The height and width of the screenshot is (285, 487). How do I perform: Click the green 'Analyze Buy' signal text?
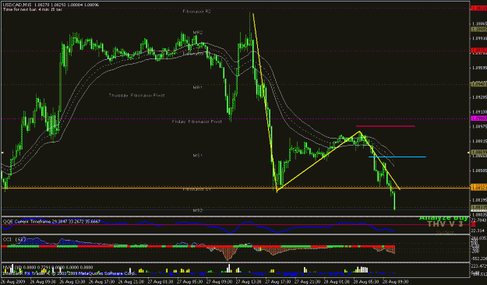[x=443, y=218]
